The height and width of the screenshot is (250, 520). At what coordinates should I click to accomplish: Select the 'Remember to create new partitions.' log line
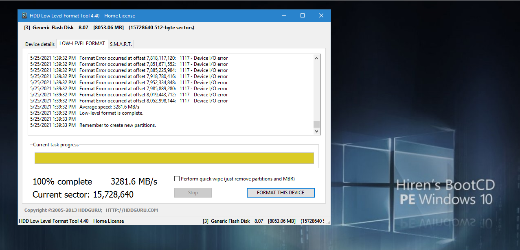coord(93,125)
